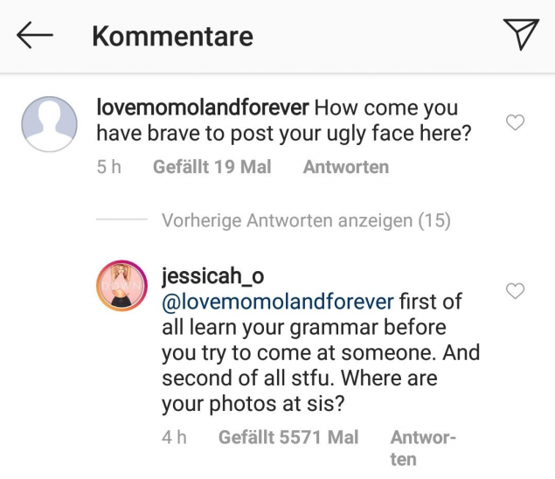
Task: View likes via Gefällt 5571 Mal
Action: tap(288, 437)
